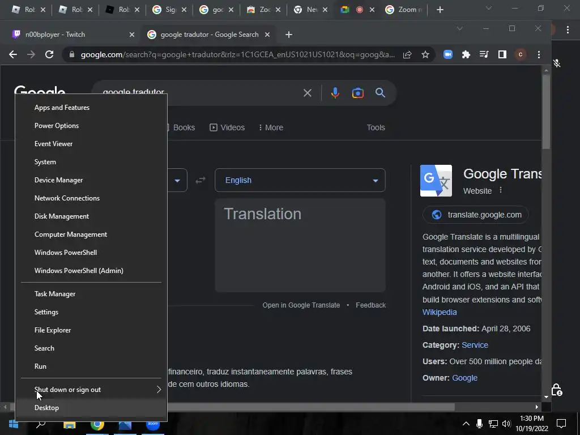Open the Zoom extension icon
The height and width of the screenshot is (435, 580).
coord(448,55)
